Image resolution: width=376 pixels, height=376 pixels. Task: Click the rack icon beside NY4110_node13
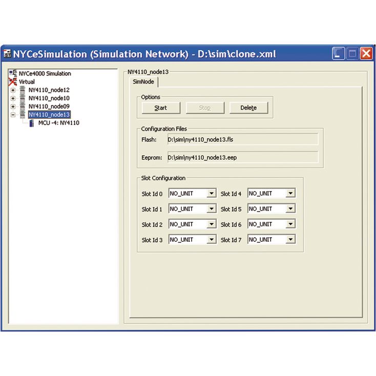tap(23, 114)
